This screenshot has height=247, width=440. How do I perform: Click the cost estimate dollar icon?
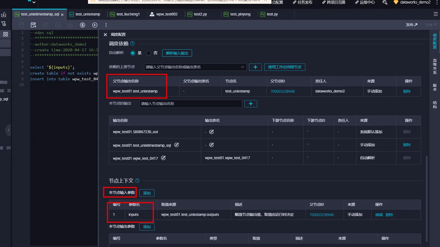coord(83,25)
